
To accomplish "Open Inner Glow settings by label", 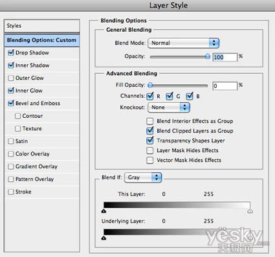I will (29, 91).
